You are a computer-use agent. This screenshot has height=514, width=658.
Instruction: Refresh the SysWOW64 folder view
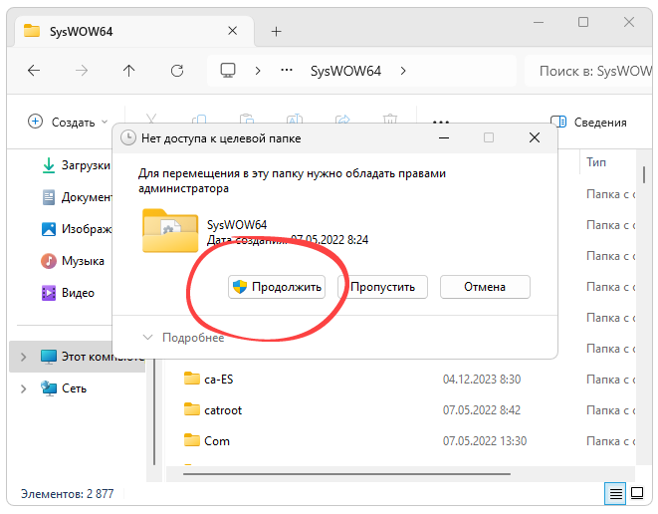tap(177, 71)
